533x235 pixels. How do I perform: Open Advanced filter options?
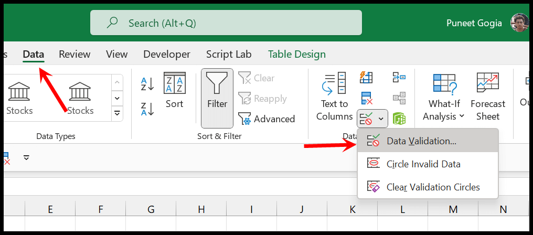(266, 119)
